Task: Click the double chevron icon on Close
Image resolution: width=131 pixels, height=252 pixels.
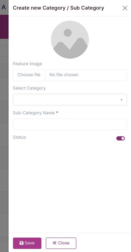Action: coord(54,243)
